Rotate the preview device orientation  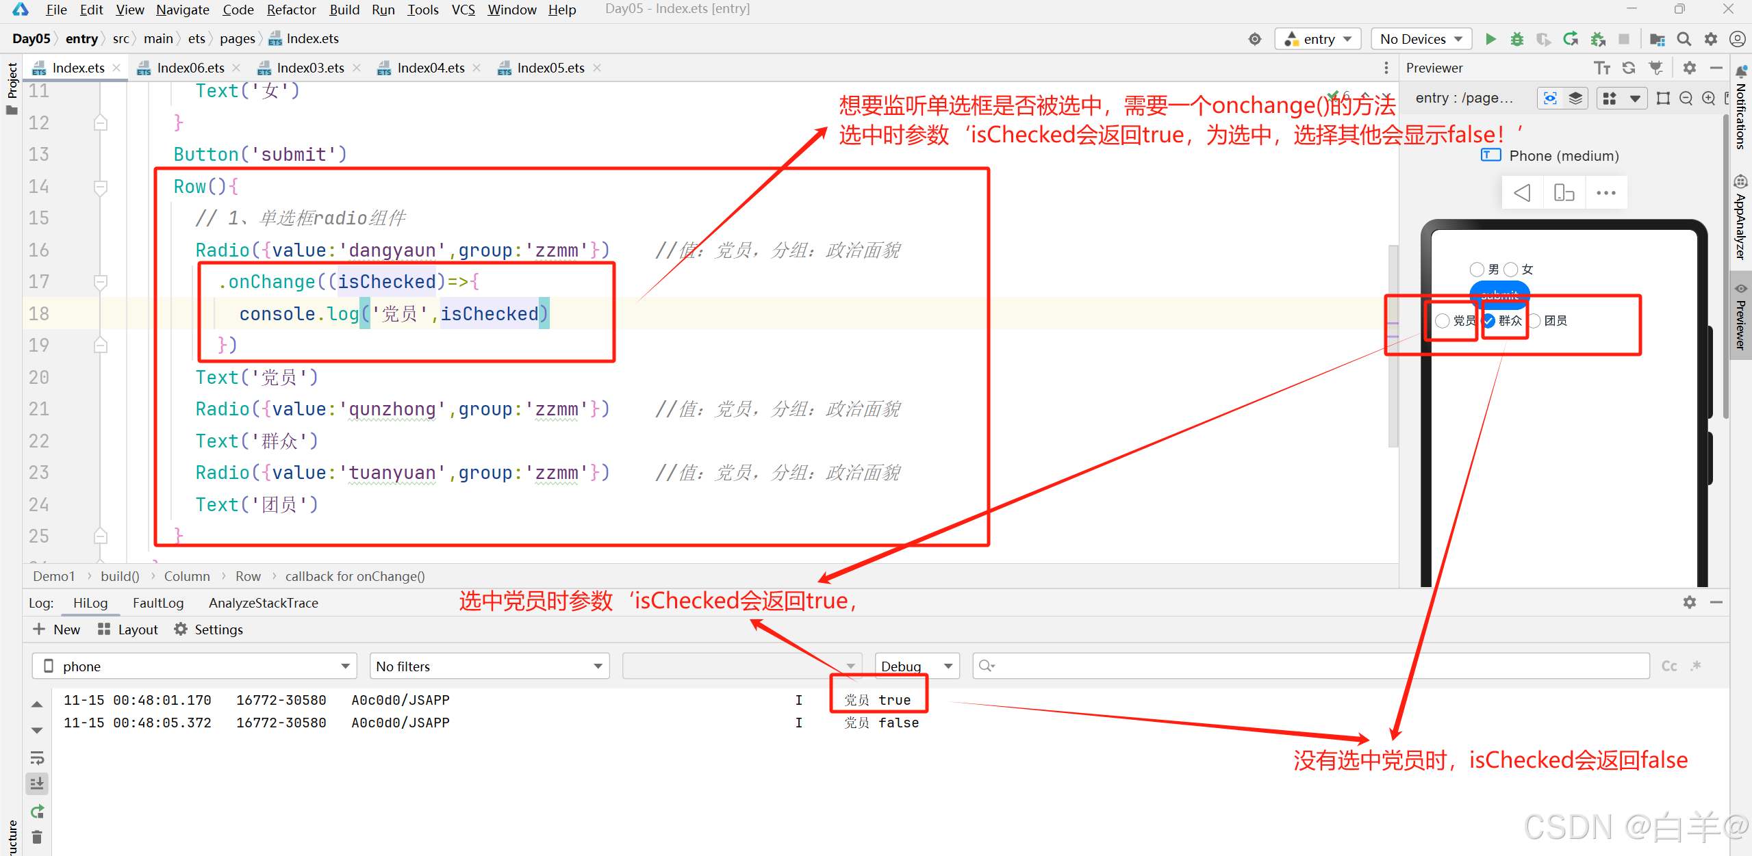(1564, 192)
